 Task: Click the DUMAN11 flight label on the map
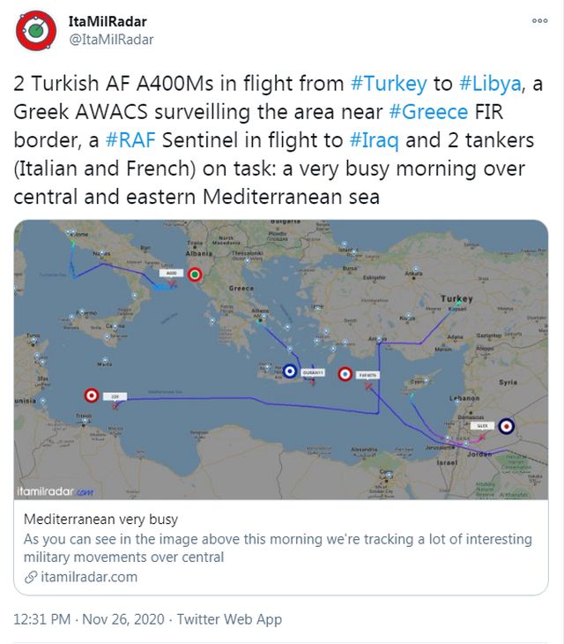click(314, 373)
